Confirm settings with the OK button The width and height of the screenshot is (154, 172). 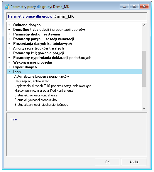click(x=108, y=162)
